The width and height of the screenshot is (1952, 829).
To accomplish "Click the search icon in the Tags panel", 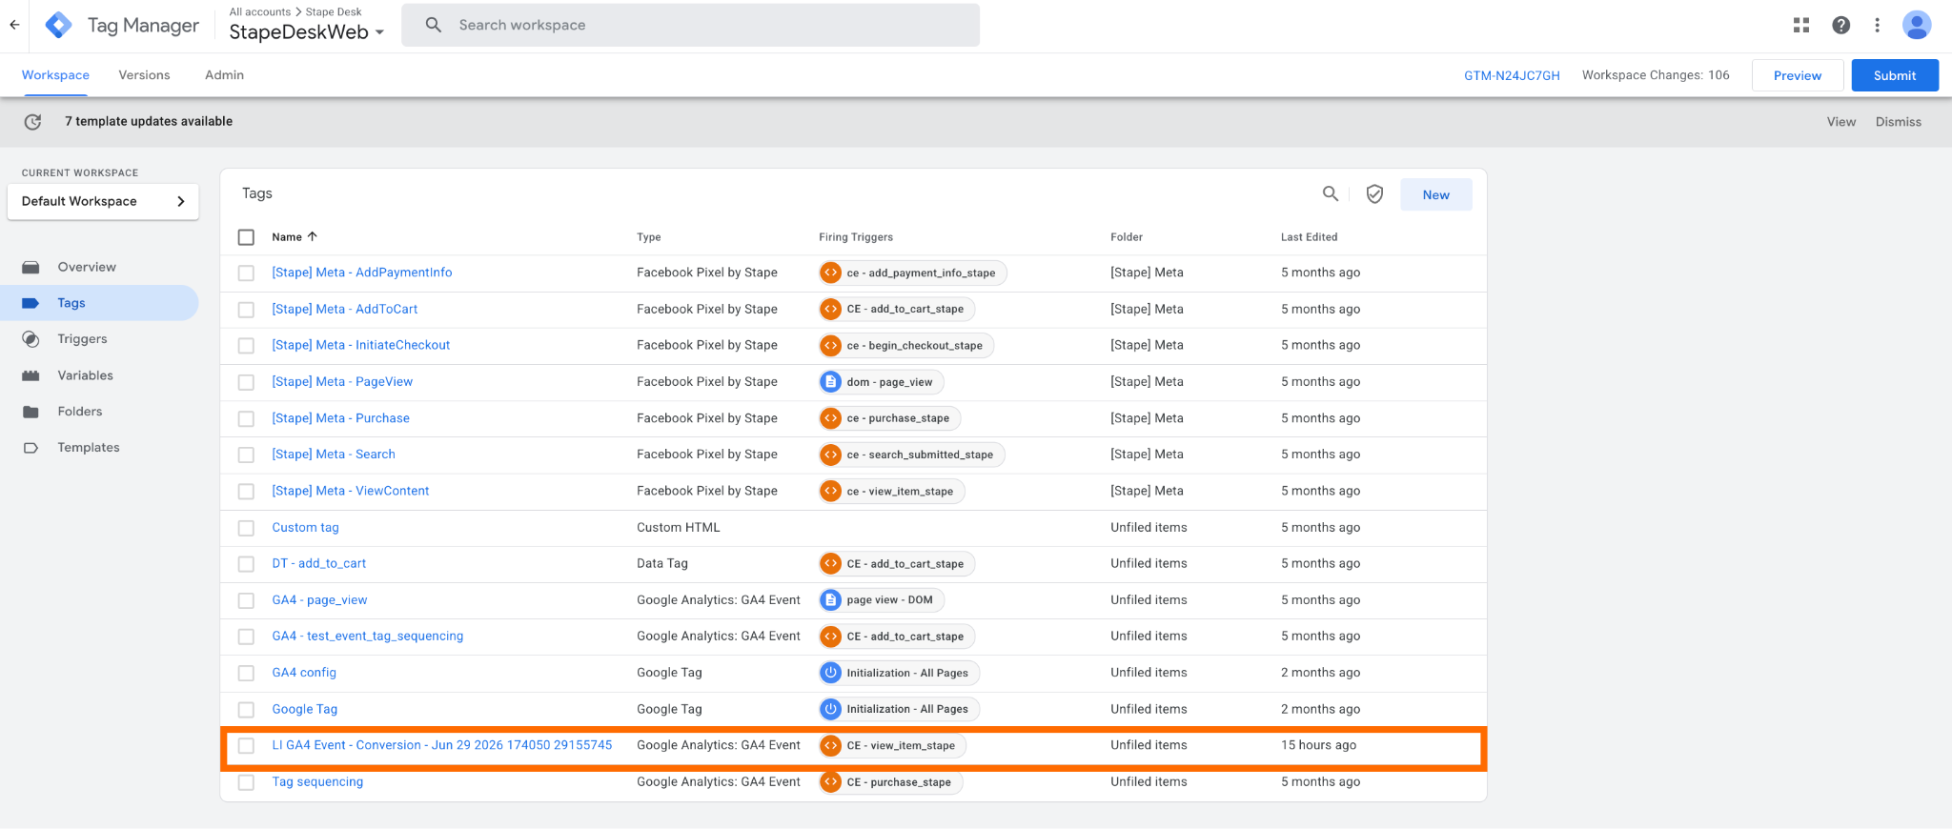I will tap(1331, 193).
